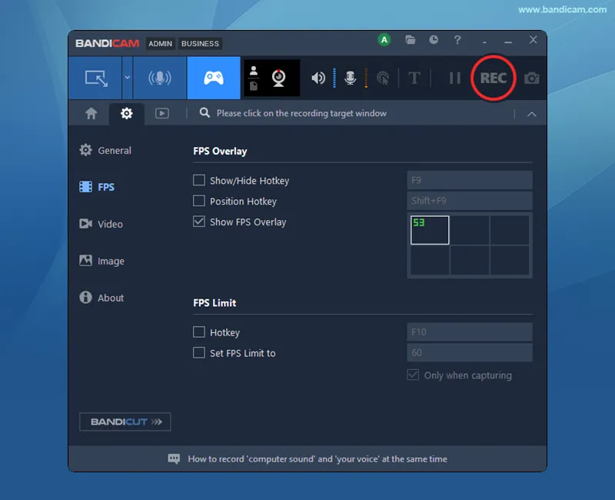Screen dimensions: 615x500
Task: Click the person overlay icon
Action: pos(254,71)
